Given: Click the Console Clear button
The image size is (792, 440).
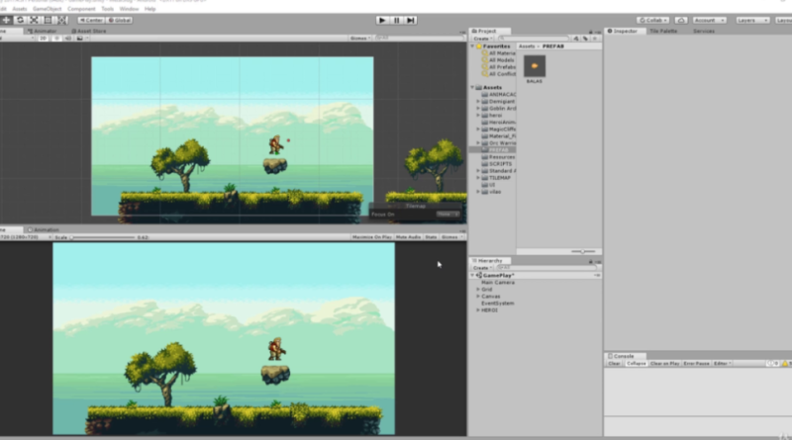Looking at the screenshot, I should coord(614,363).
